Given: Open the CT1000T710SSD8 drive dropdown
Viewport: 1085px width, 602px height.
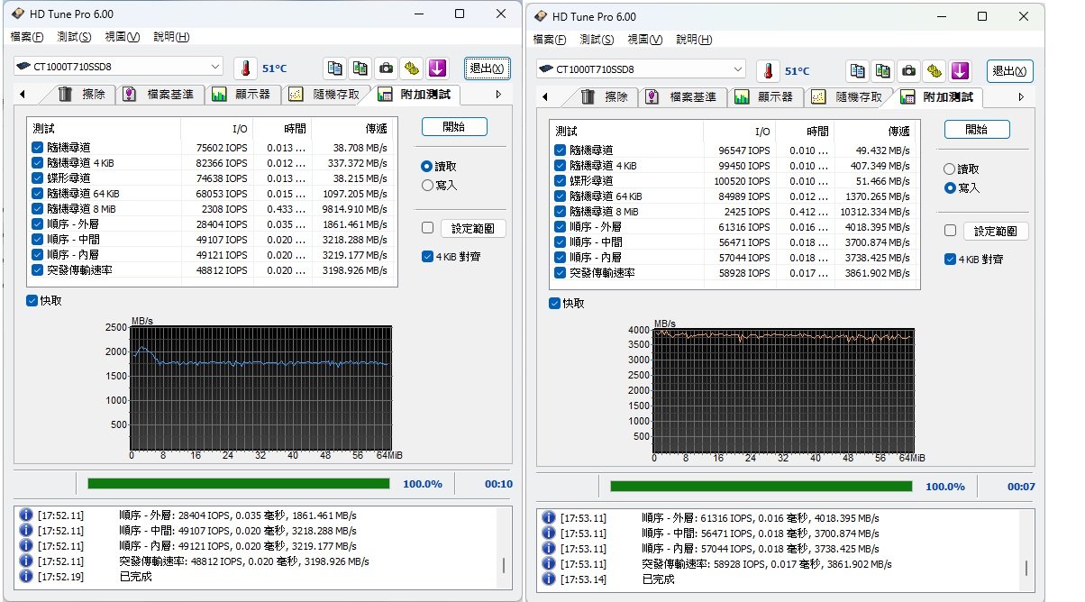Looking at the screenshot, I should click(215, 66).
